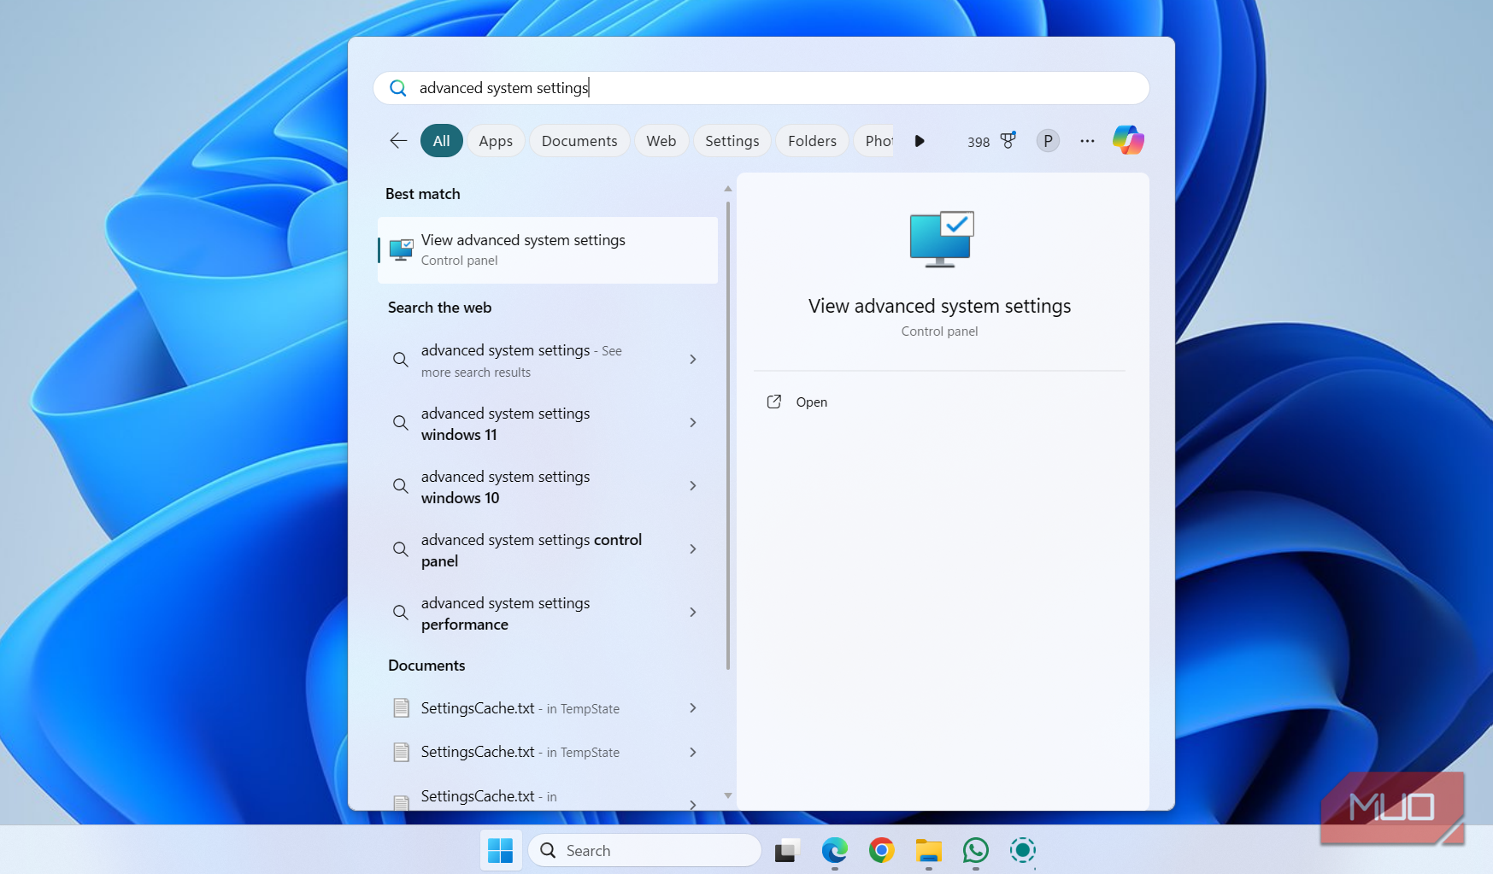
Task: Click the results list scrollbar thumb
Action: coord(728,436)
